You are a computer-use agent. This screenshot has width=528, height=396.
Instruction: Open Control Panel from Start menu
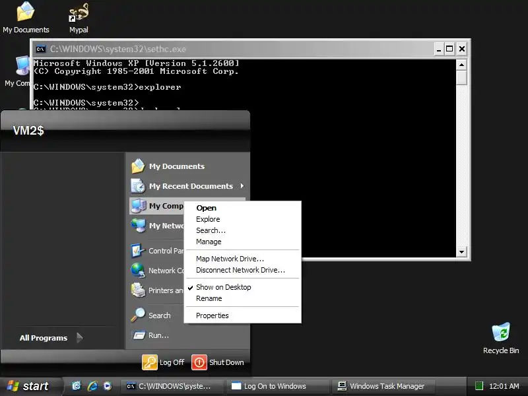(157, 251)
